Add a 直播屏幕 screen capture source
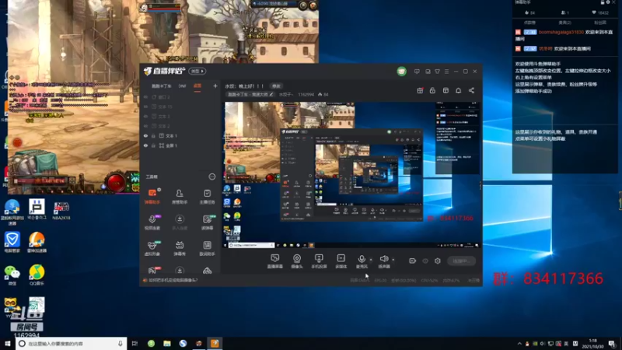 [274, 261]
